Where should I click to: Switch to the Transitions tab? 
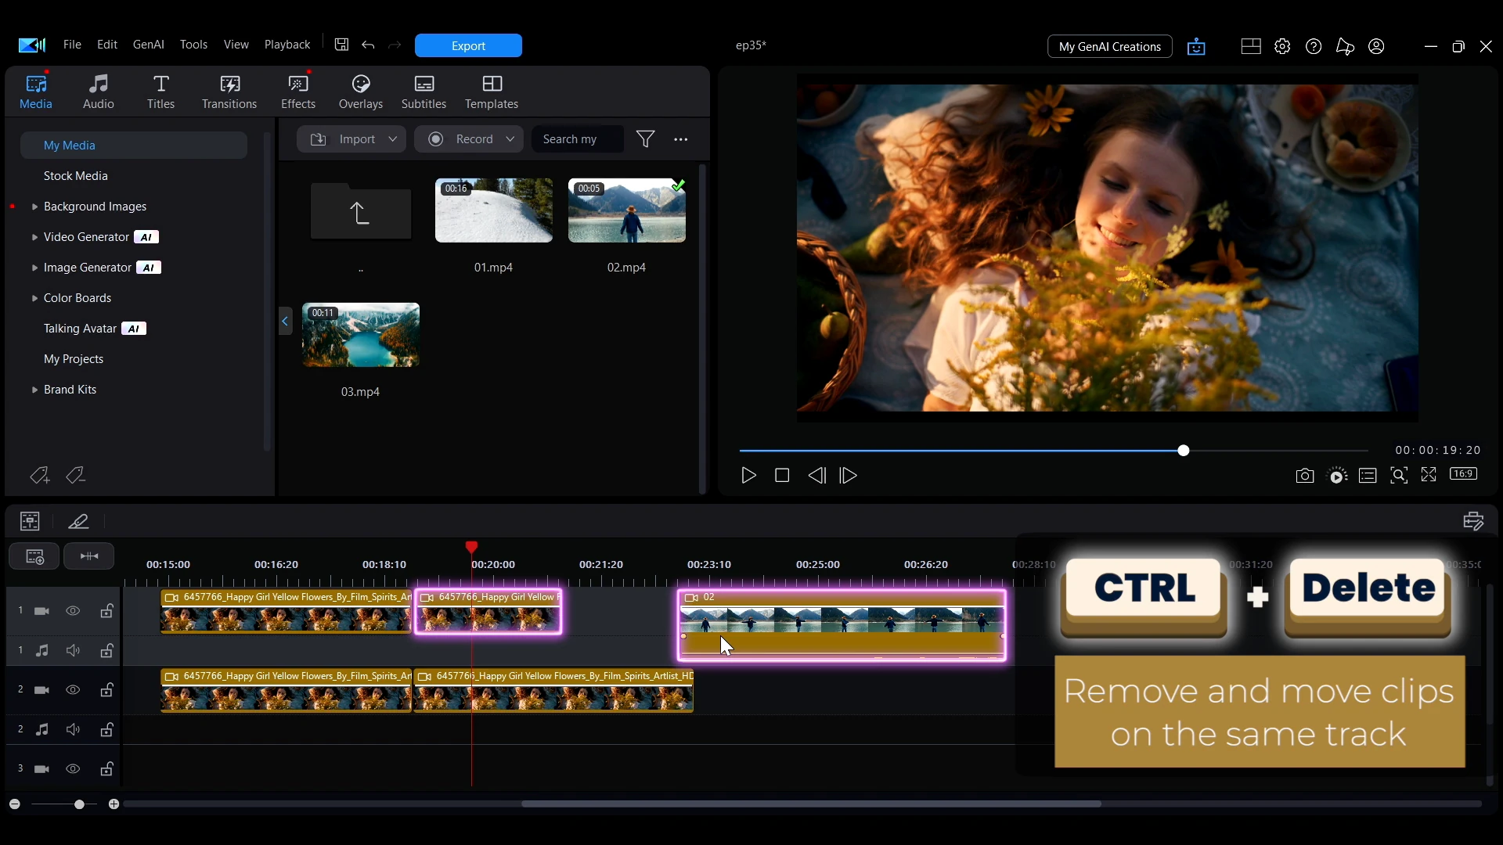(x=229, y=92)
